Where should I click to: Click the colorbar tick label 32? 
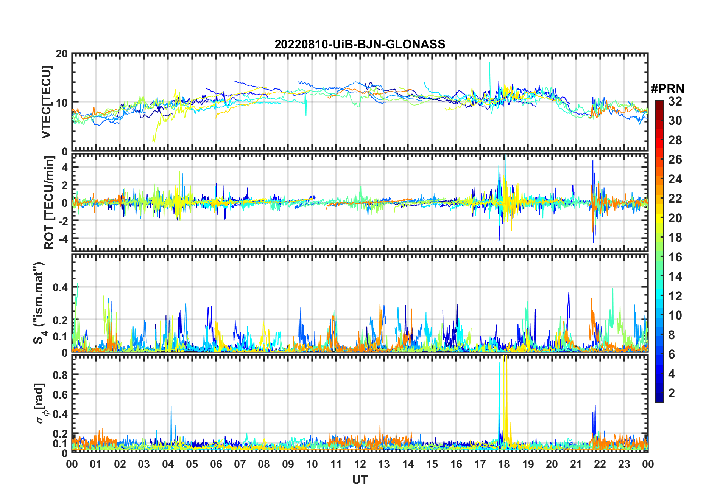(675, 101)
